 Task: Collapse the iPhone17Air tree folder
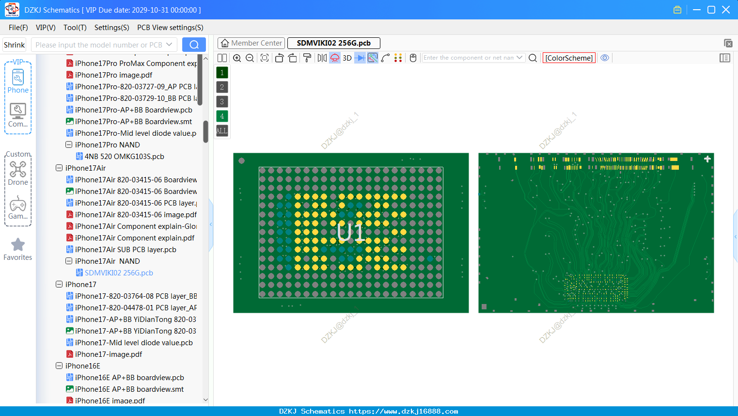click(59, 168)
